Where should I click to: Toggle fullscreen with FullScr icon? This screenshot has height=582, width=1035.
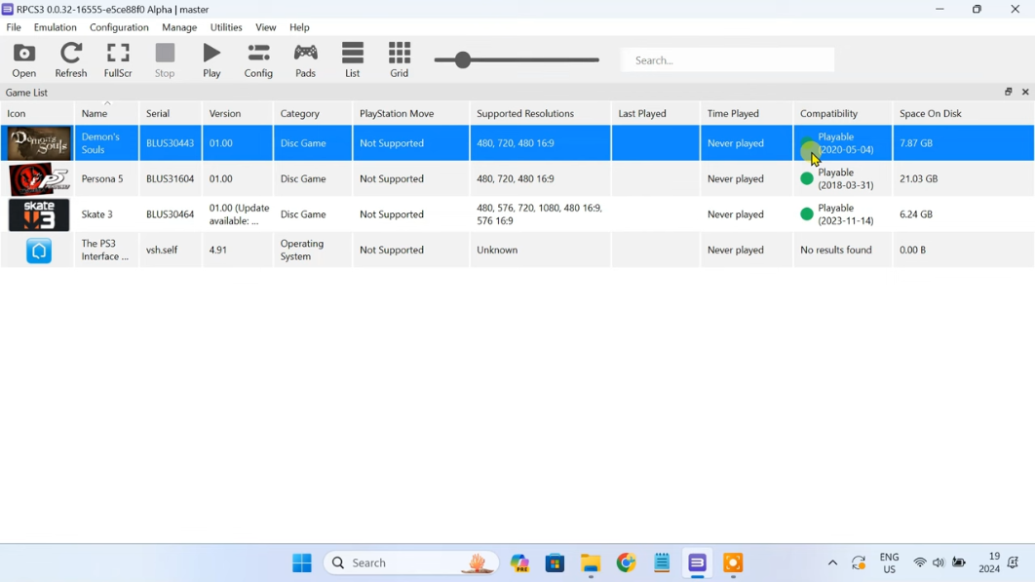click(118, 60)
